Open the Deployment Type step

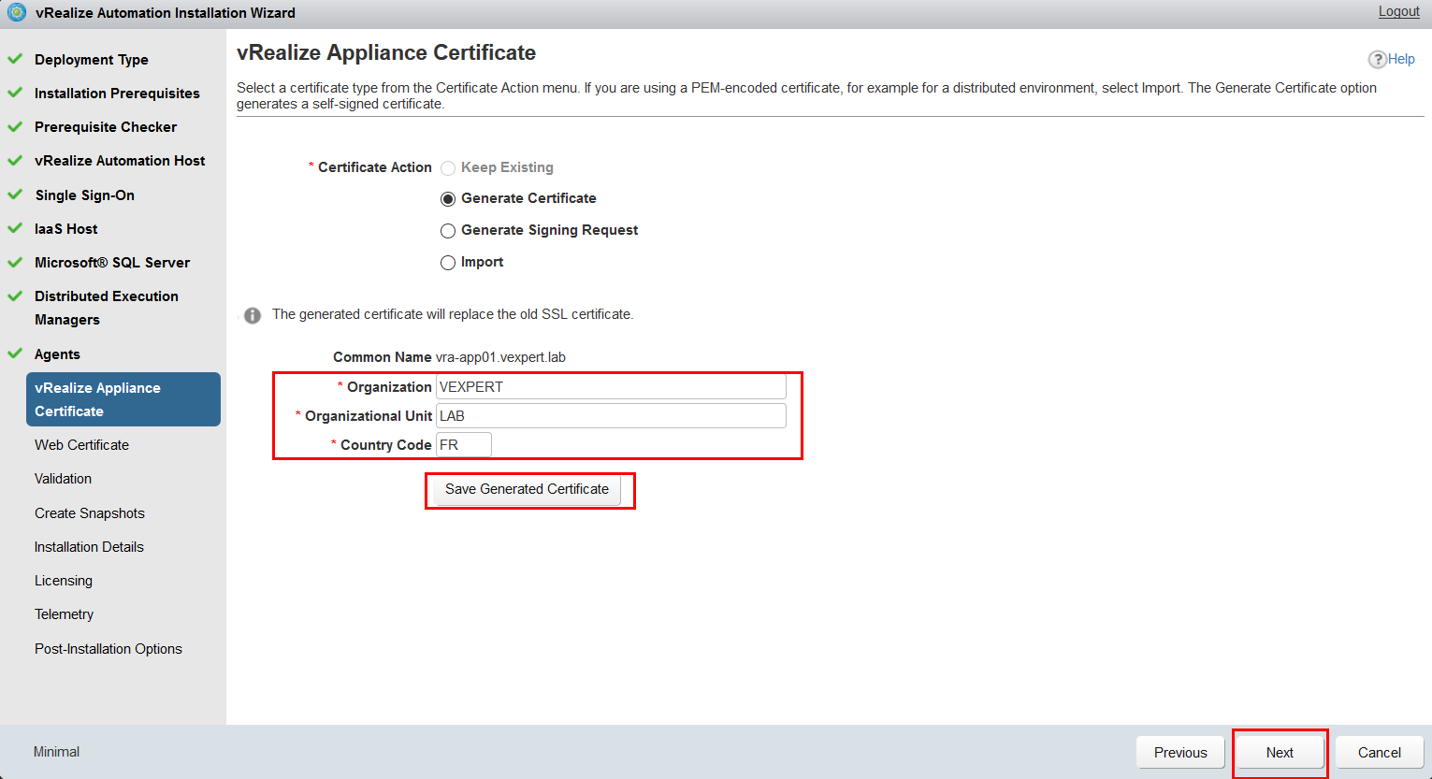[92, 60]
